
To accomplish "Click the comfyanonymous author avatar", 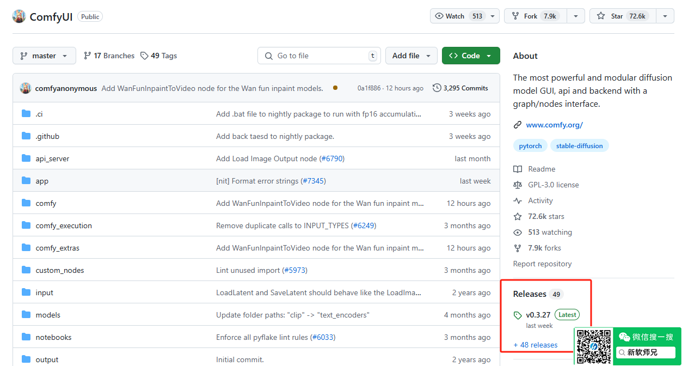I will click(x=26, y=88).
